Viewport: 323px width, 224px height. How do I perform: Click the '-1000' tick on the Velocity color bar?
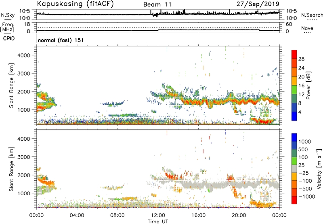[307, 197]
